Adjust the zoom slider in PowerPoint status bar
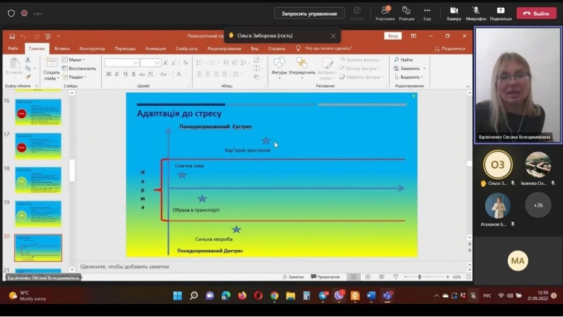 click(x=419, y=277)
